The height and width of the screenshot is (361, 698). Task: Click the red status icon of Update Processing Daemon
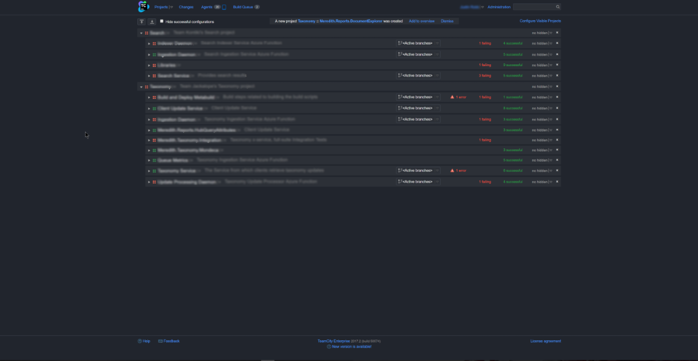coord(155,182)
